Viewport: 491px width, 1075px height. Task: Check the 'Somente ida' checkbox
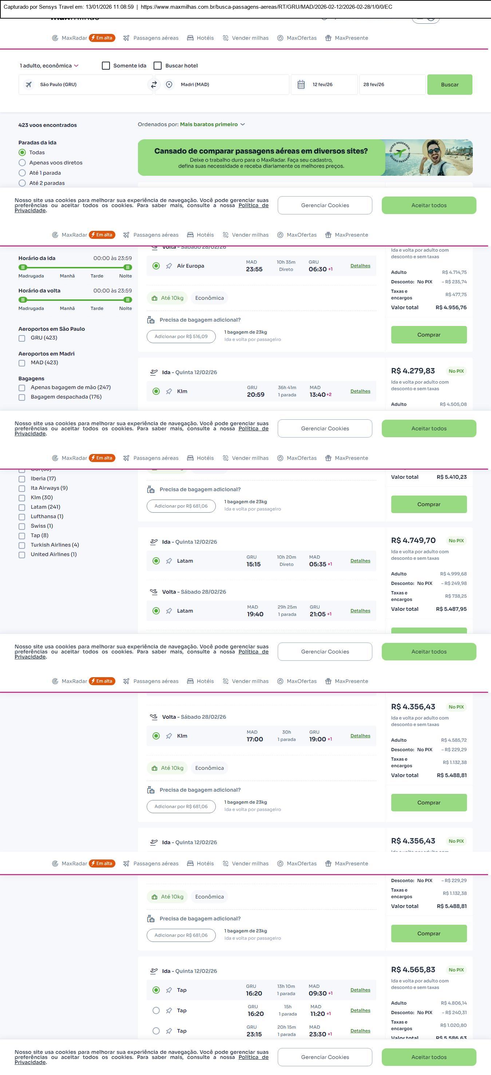coord(106,66)
